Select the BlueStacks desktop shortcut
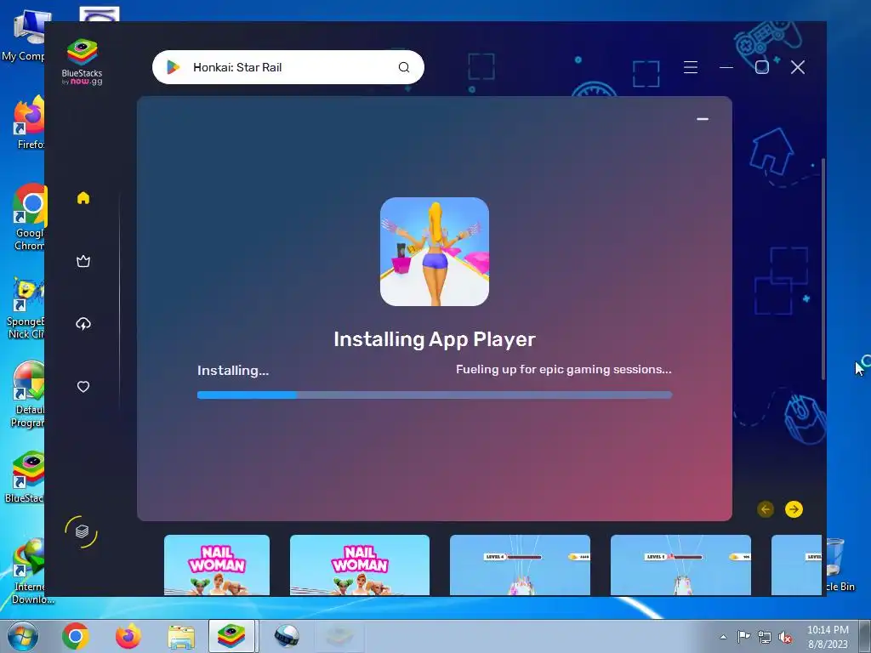871x653 pixels. tap(25, 478)
